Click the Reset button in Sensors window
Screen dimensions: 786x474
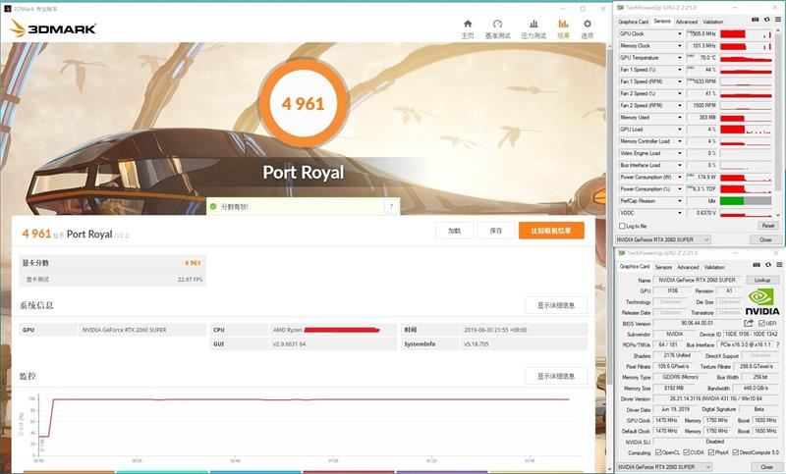(x=768, y=227)
